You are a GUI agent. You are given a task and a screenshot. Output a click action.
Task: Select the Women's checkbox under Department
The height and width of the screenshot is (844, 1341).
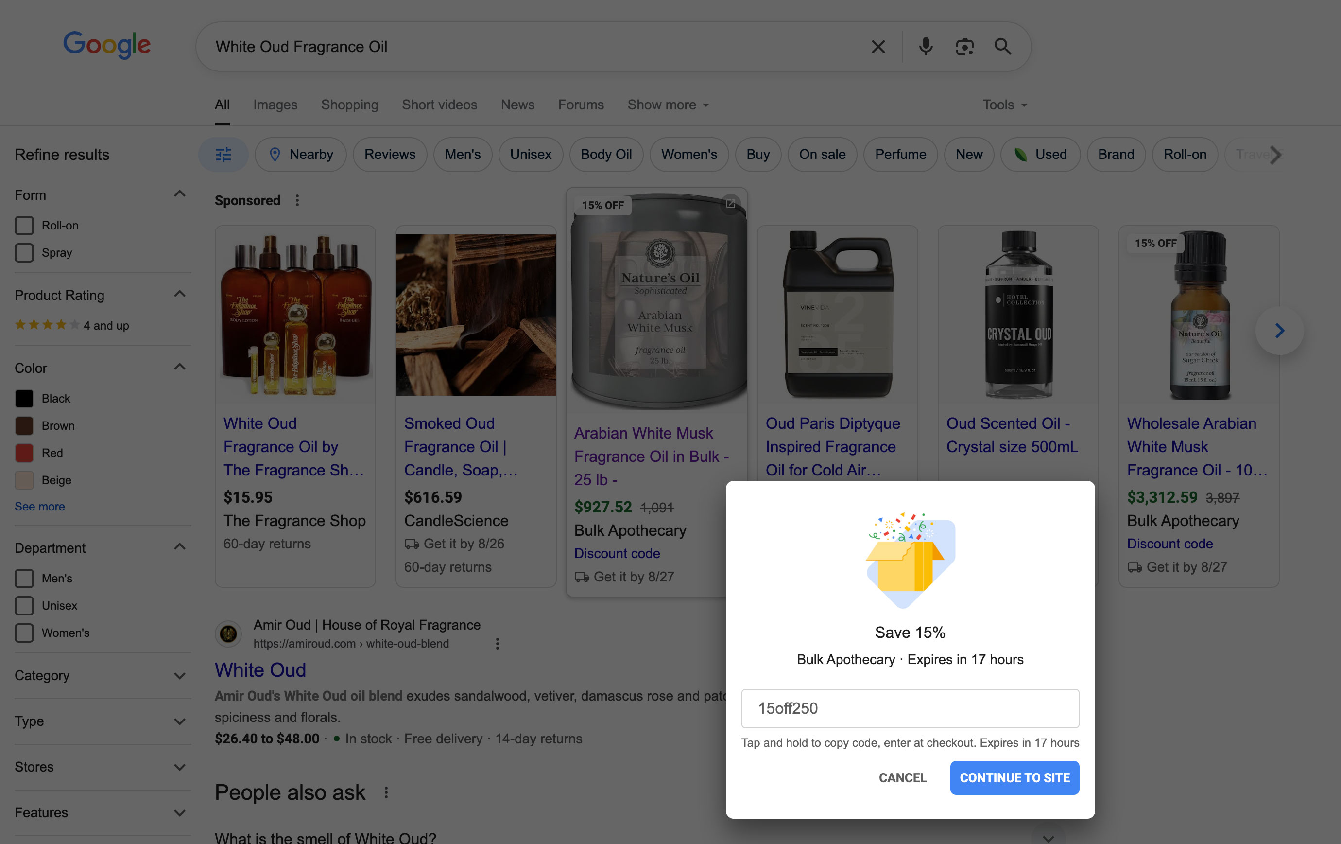click(x=24, y=633)
